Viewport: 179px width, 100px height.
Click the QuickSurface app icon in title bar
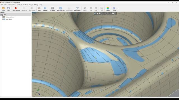(x=1, y=2)
